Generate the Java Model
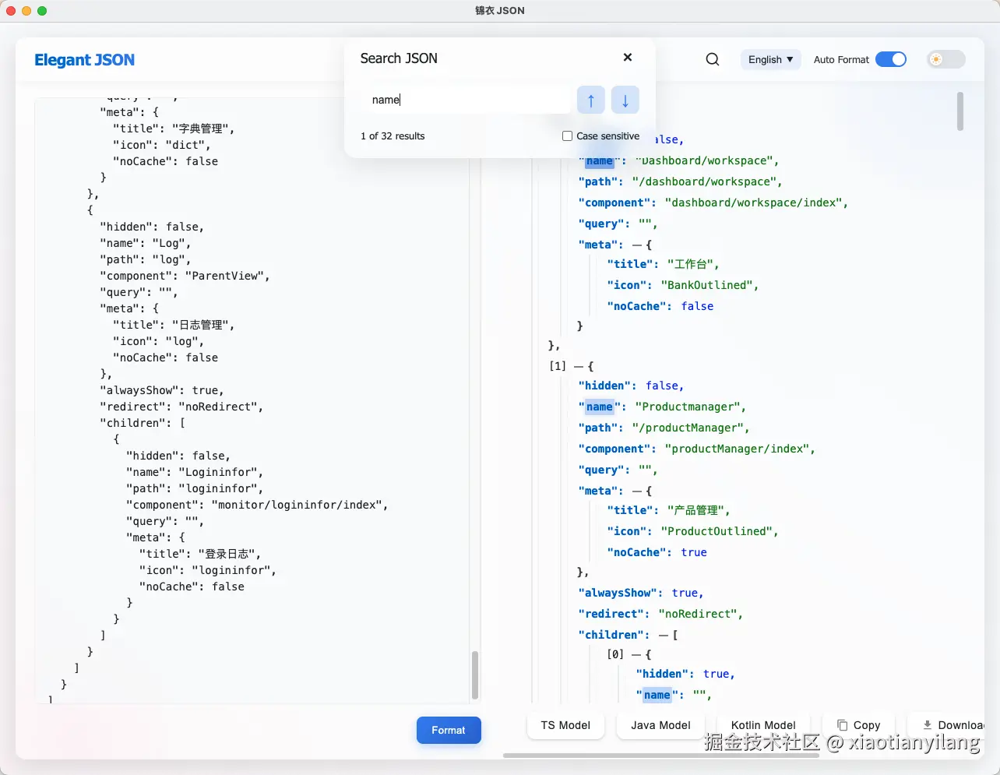 (x=660, y=725)
